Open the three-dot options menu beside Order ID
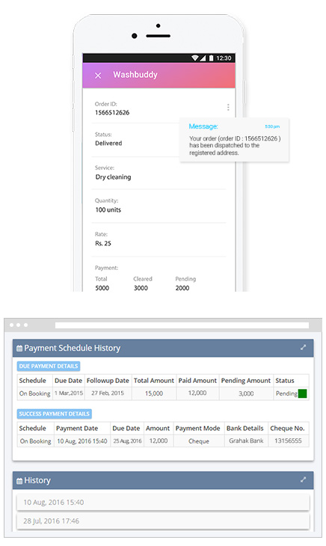The image size is (326, 546). point(228,107)
